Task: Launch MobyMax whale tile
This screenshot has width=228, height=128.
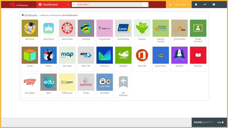Action: pos(123,59)
